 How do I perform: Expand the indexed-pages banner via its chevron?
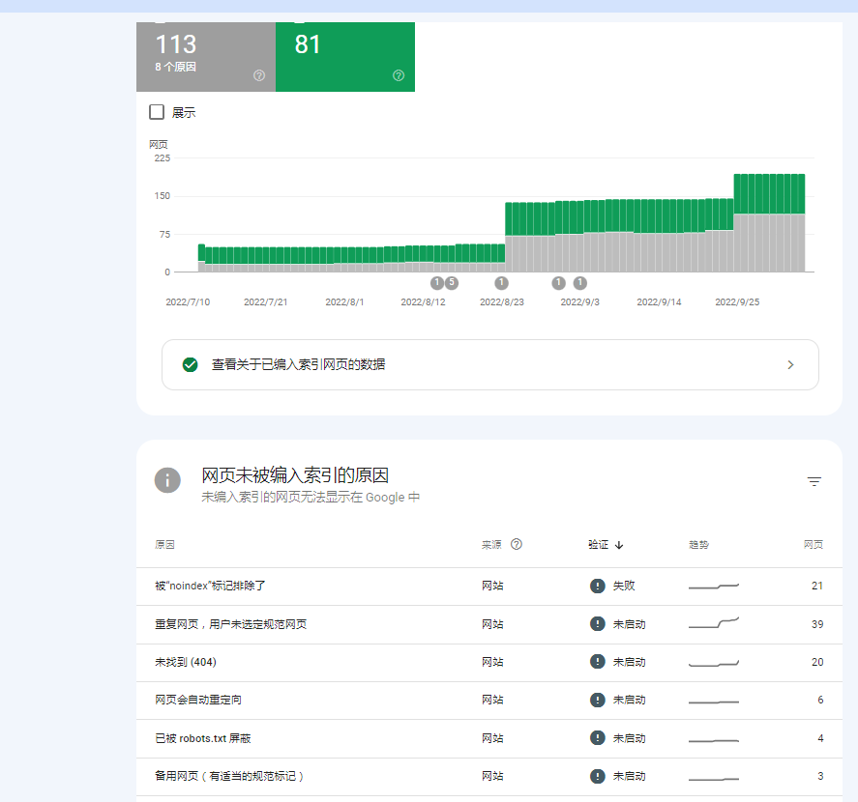pos(790,364)
